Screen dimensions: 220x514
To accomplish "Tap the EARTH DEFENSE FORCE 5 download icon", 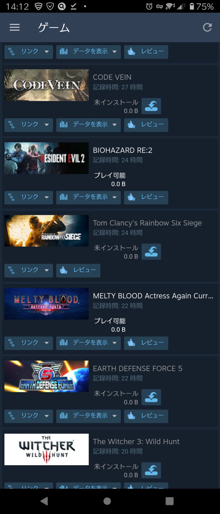I will tap(151, 397).
